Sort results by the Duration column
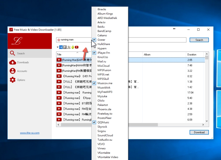221x160 pixels. (x=192, y=55)
